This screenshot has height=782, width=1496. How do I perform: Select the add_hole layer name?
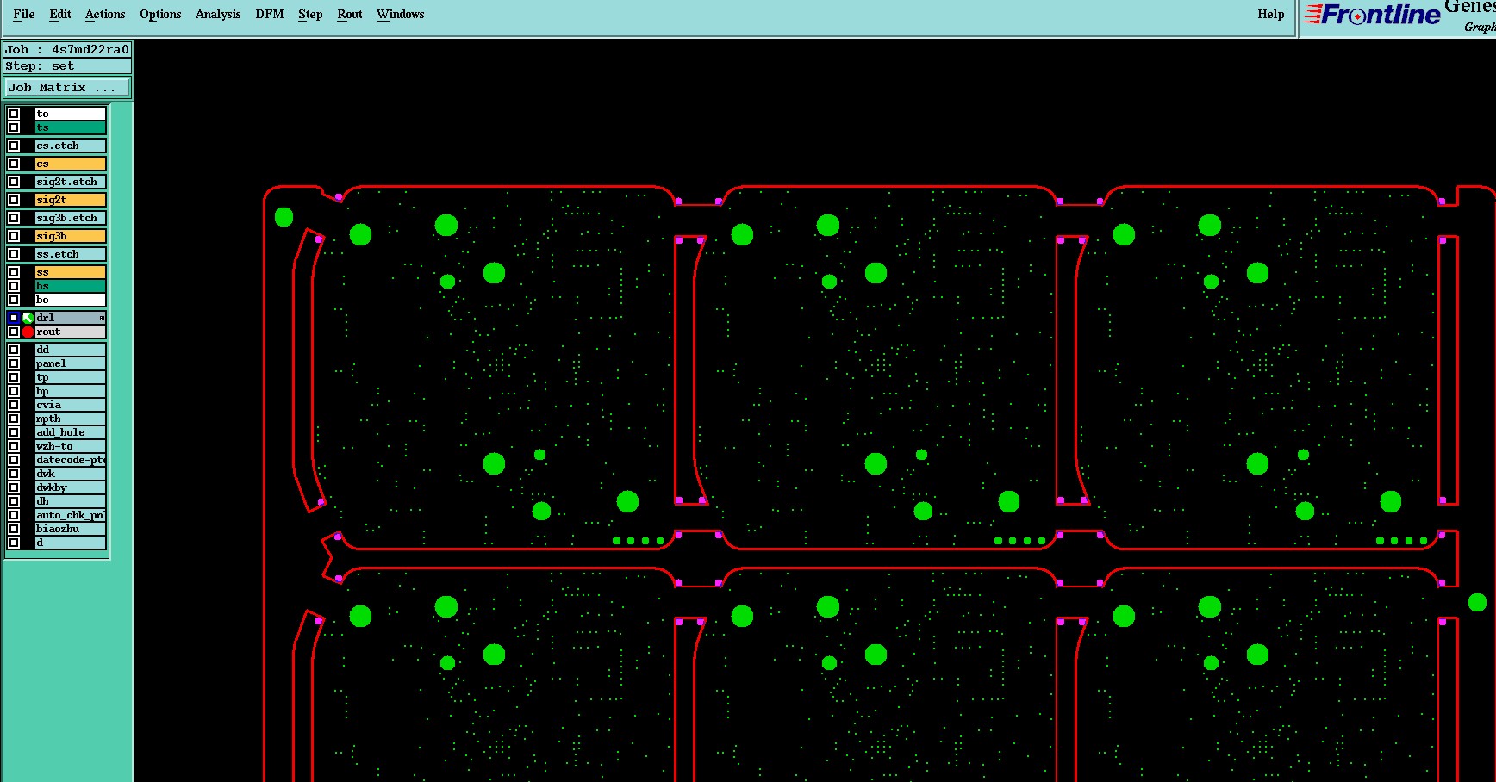pyautogui.click(x=71, y=432)
